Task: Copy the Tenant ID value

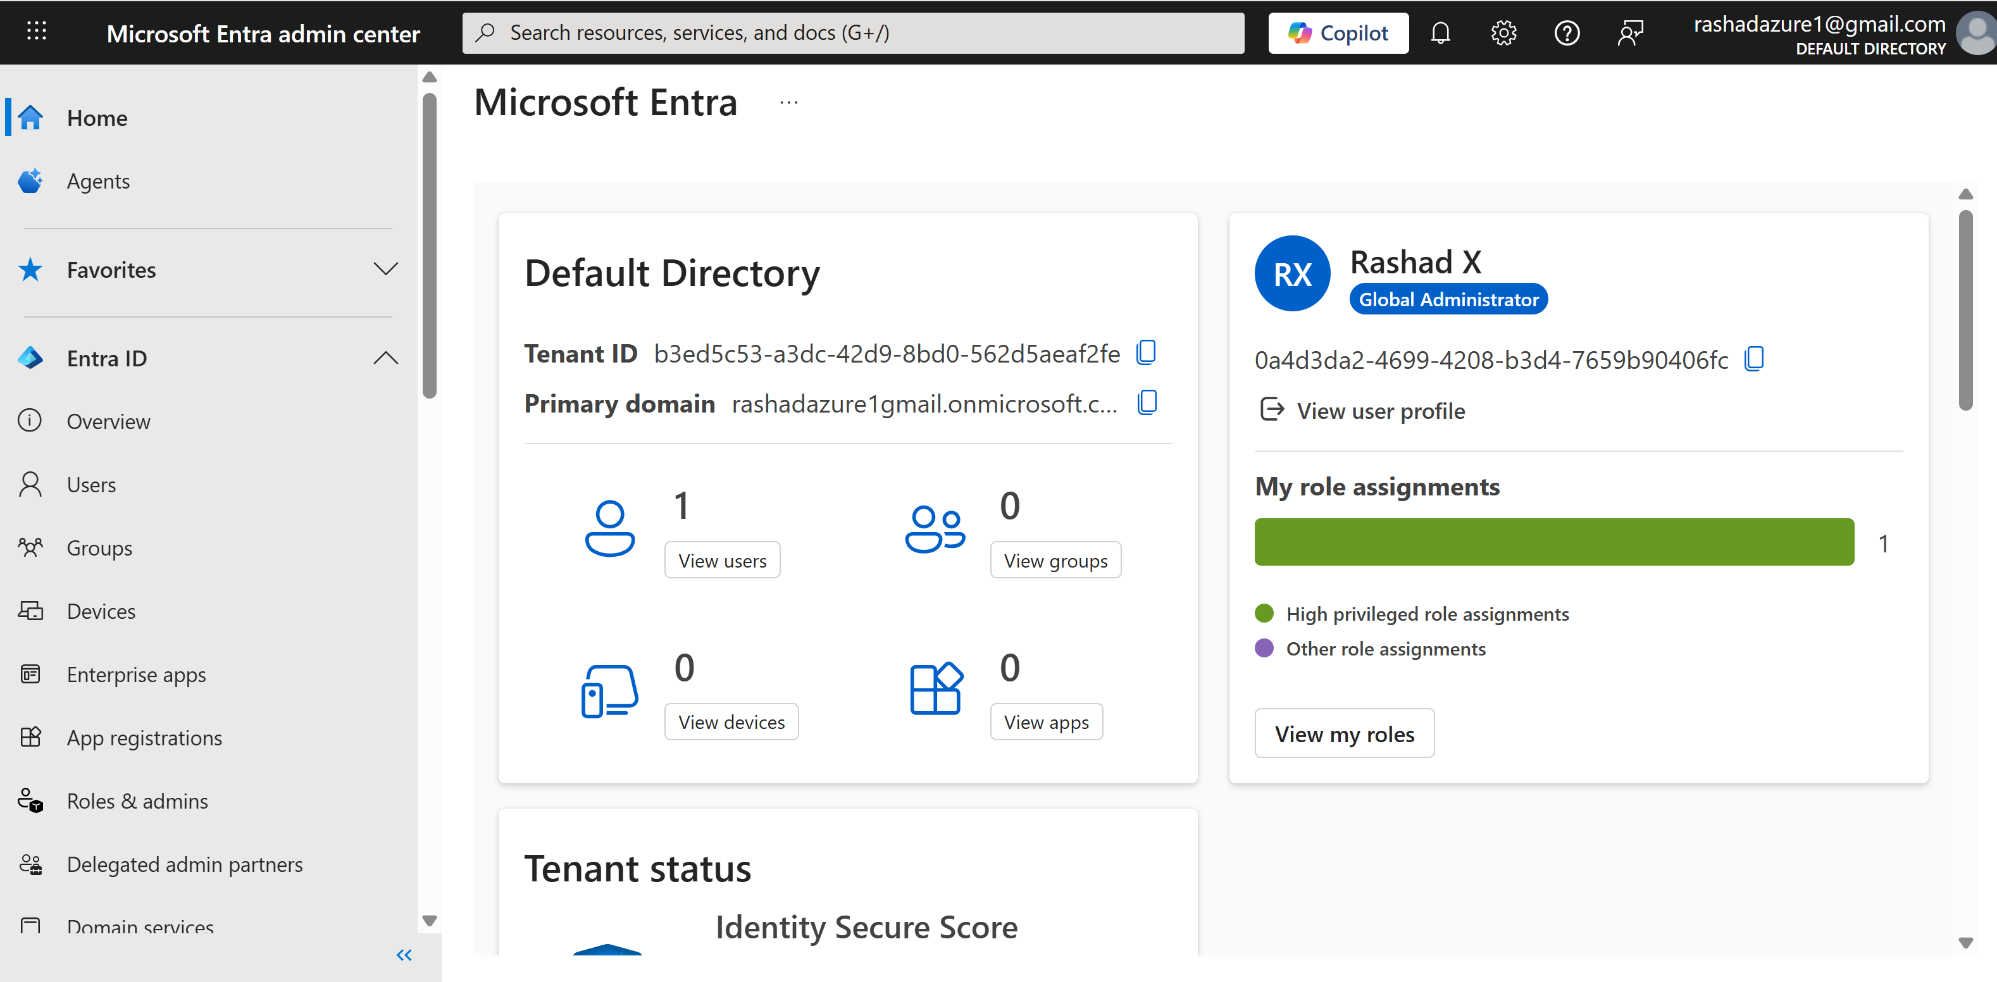Action: (1146, 352)
